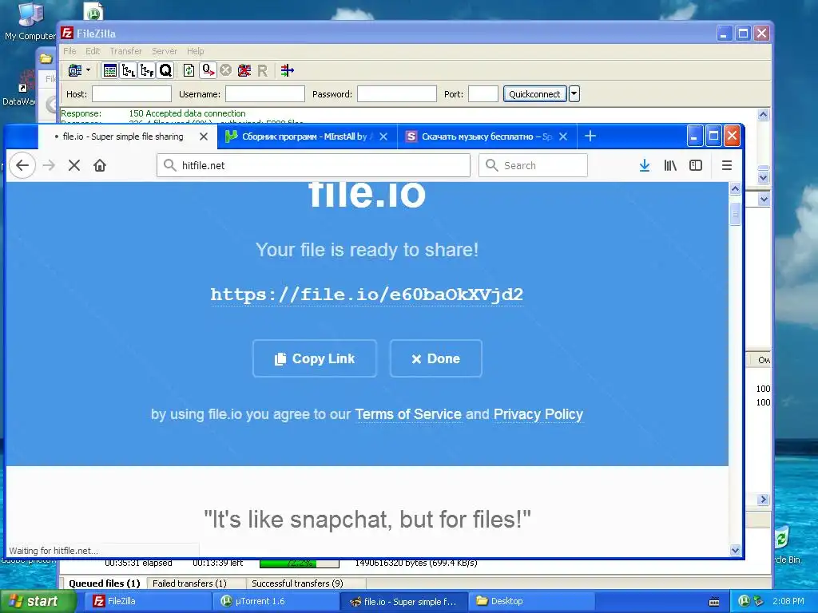
Task: Open a new browser tab
Action: coord(590,136)
